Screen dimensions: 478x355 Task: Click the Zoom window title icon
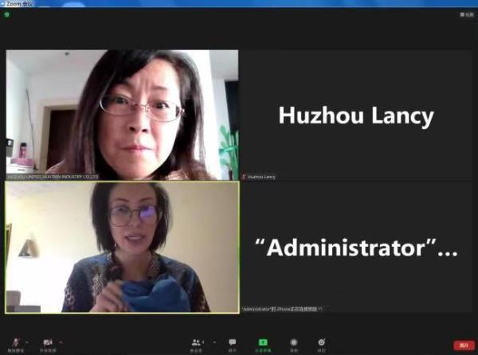tap(2, 4)
